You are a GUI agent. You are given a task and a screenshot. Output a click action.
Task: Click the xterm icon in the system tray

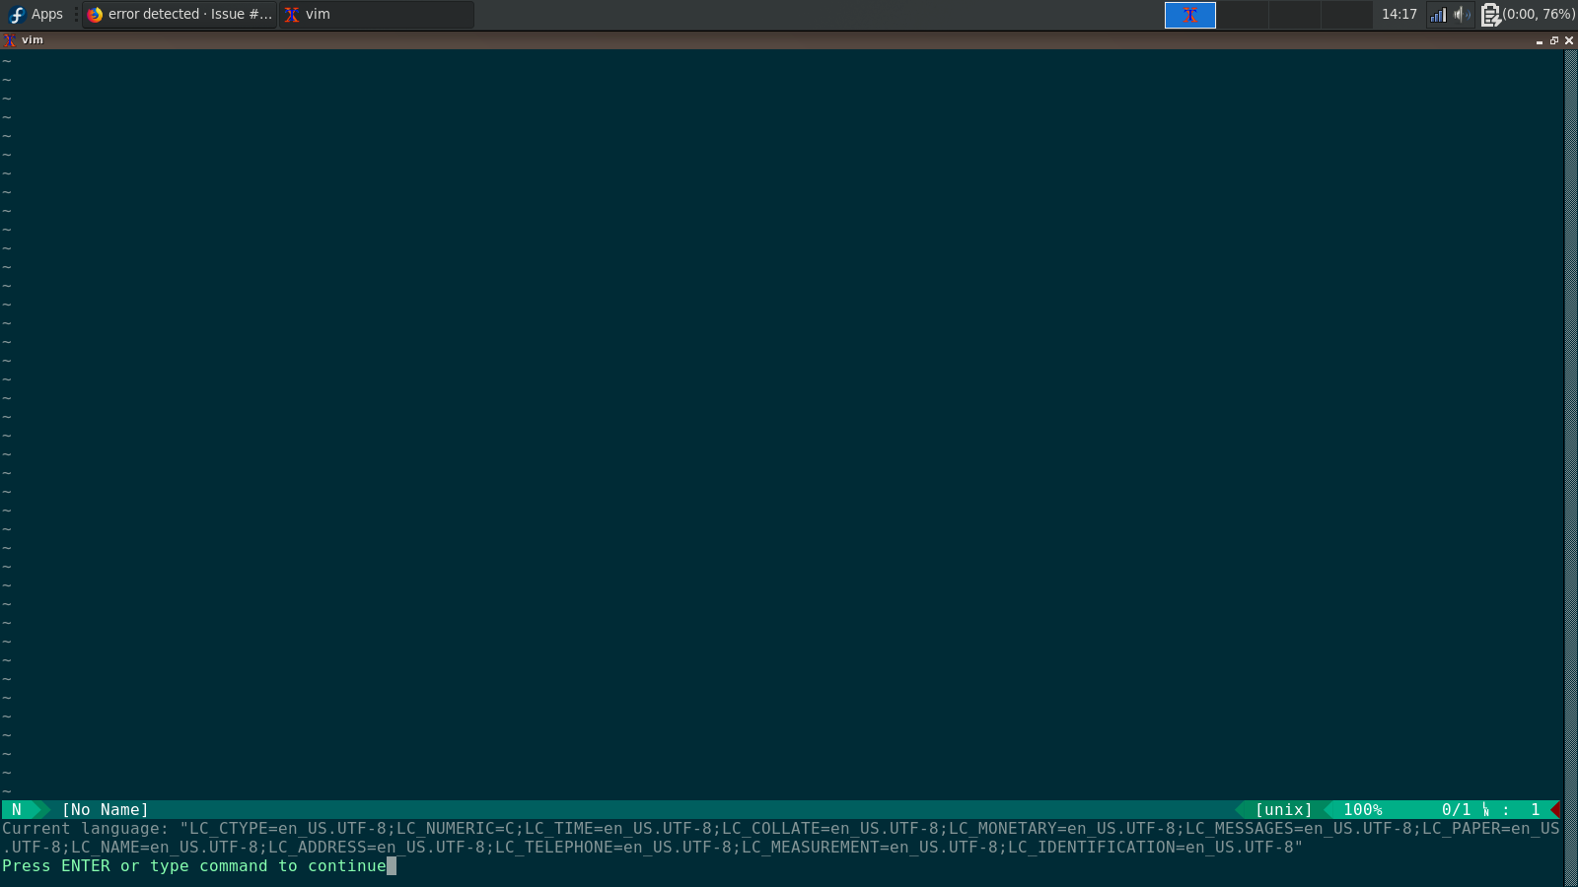pos(1190,14)
